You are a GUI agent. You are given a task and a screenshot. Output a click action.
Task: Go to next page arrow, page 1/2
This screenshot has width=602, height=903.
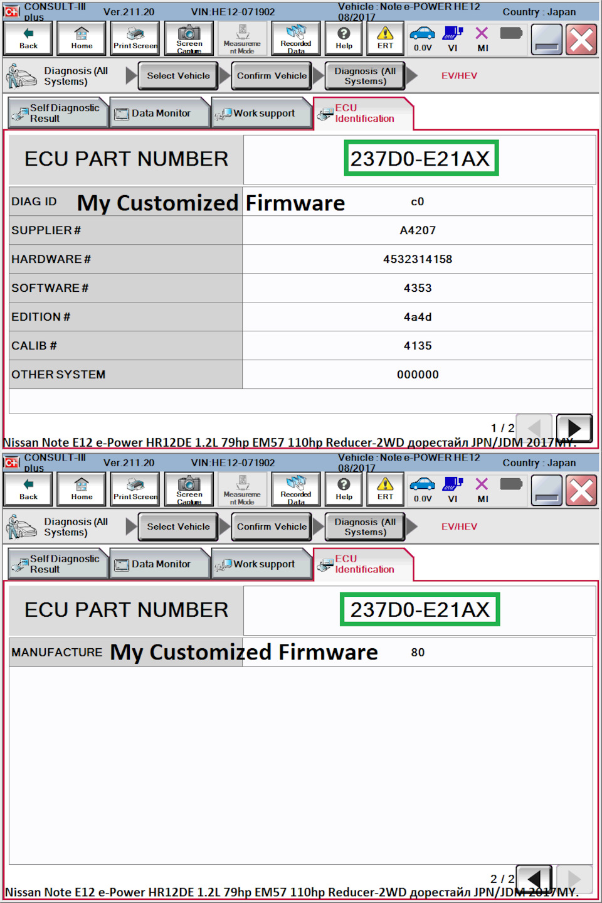(574, 428)
